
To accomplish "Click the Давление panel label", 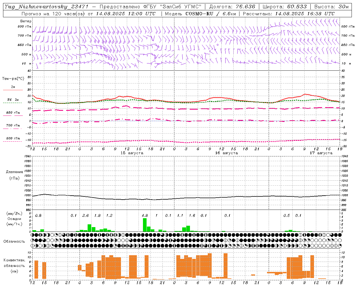I will click(14, 172).
